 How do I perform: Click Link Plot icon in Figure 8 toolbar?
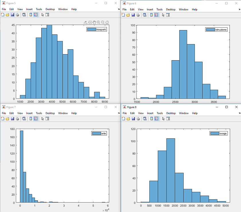point(145,118)
